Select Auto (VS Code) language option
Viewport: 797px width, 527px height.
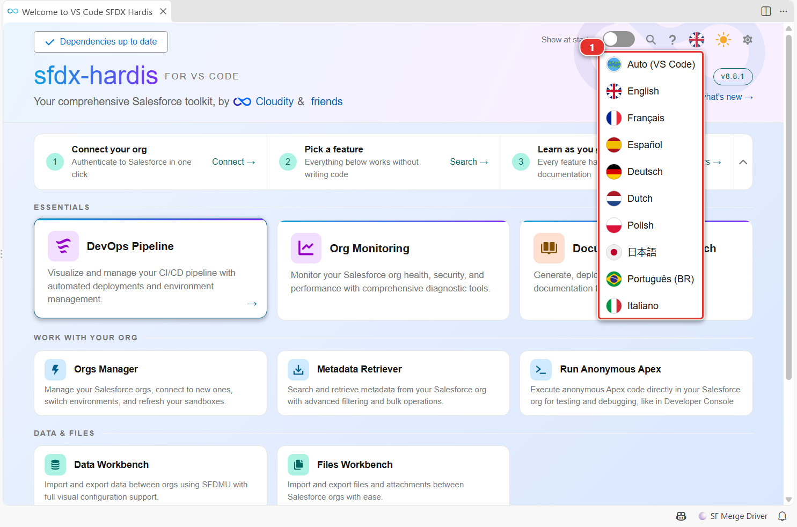click(x=650, y=64)
